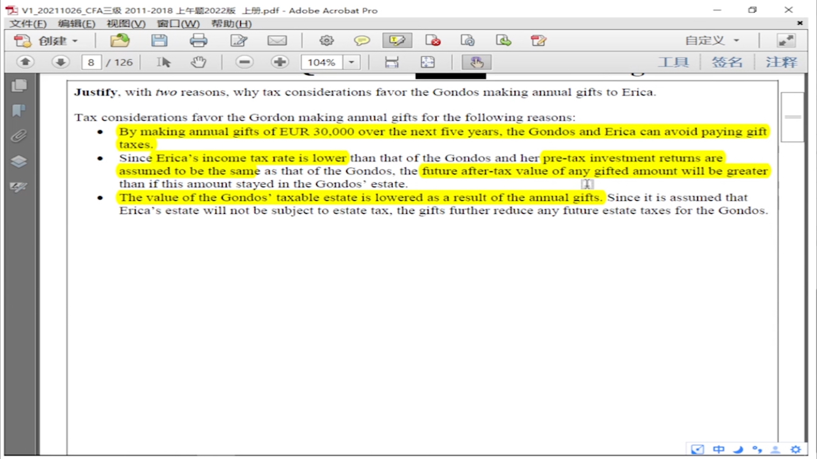Open the 文件(F) menu
Image resolution: width=817 pixels, height=459 pixels.
tap(28, 24)
